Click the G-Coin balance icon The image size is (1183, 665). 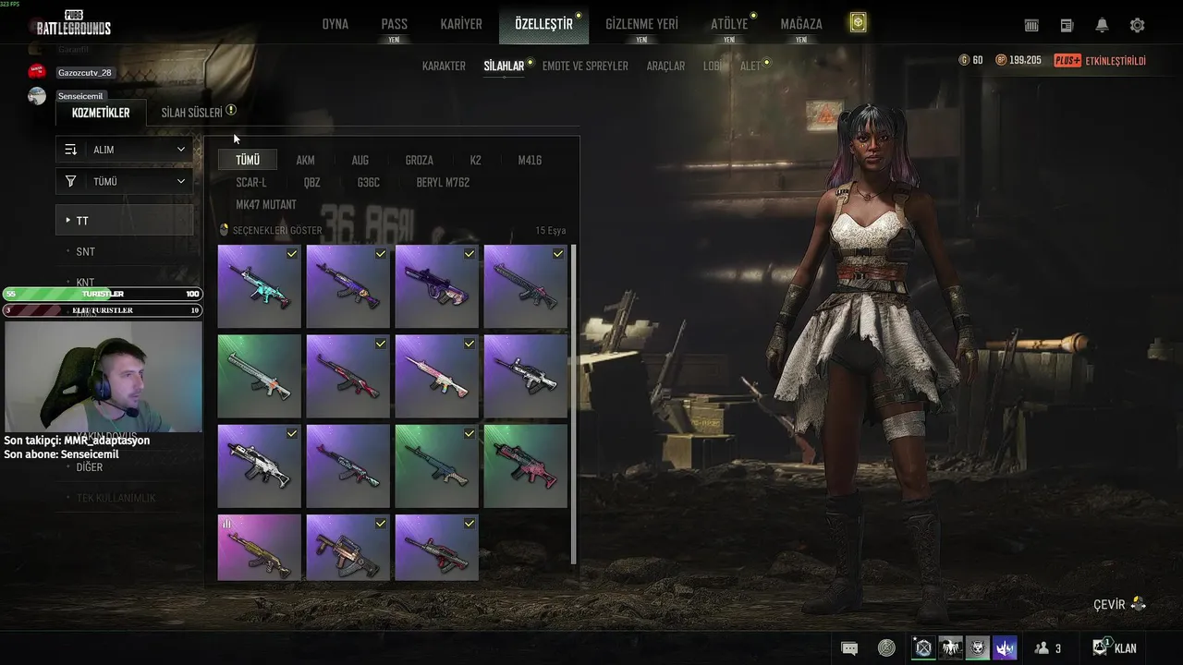(965, 60)
